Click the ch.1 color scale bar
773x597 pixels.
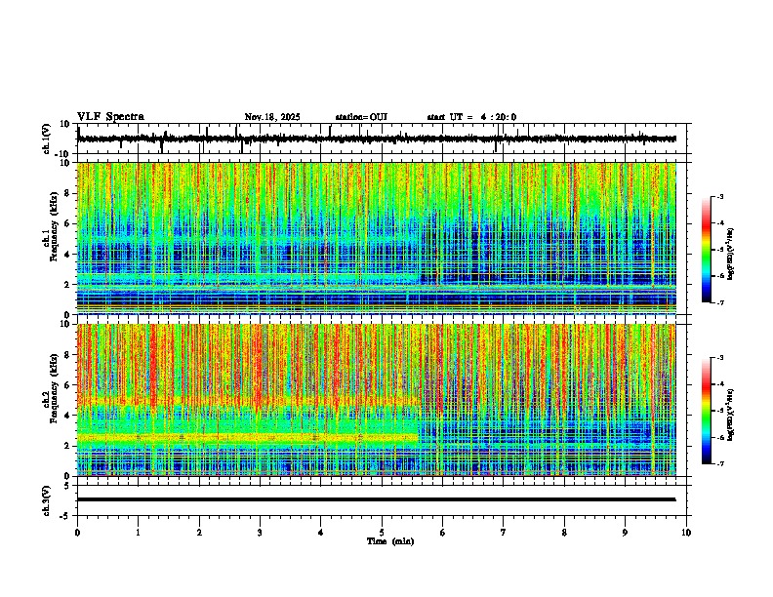[x=707, y=250]
